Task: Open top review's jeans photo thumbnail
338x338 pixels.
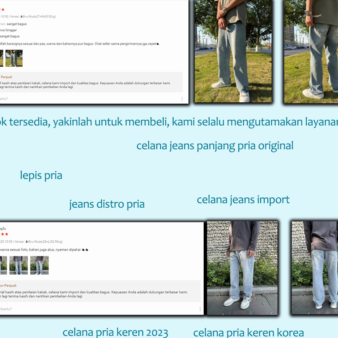Action: click(14, 58)
